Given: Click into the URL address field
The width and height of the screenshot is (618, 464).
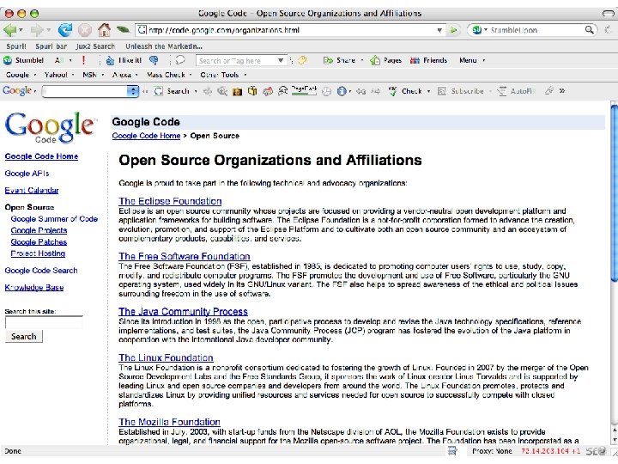Looking at the screenshot, I should tap(290, 30).
